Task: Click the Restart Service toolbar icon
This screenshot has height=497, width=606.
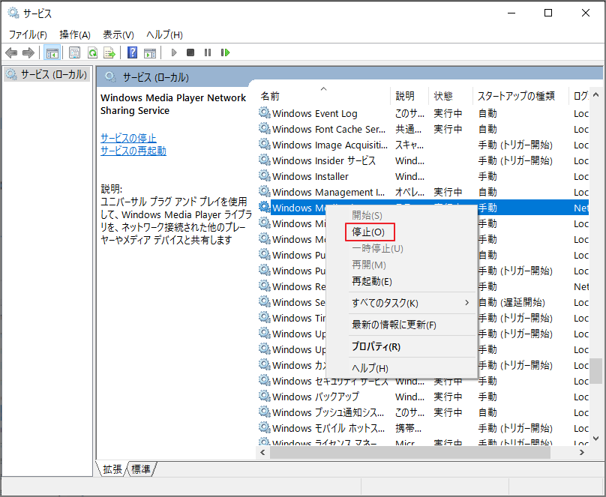Action: pyautogui.click(x=225, y=52)
